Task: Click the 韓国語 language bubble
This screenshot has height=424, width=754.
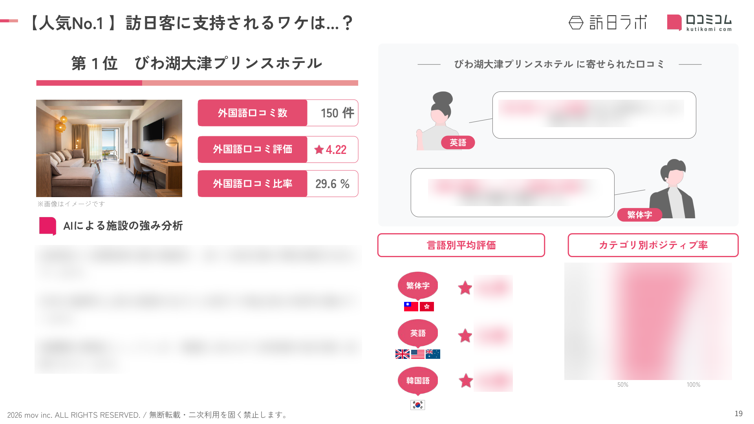Action: click(x=418, y=380)
